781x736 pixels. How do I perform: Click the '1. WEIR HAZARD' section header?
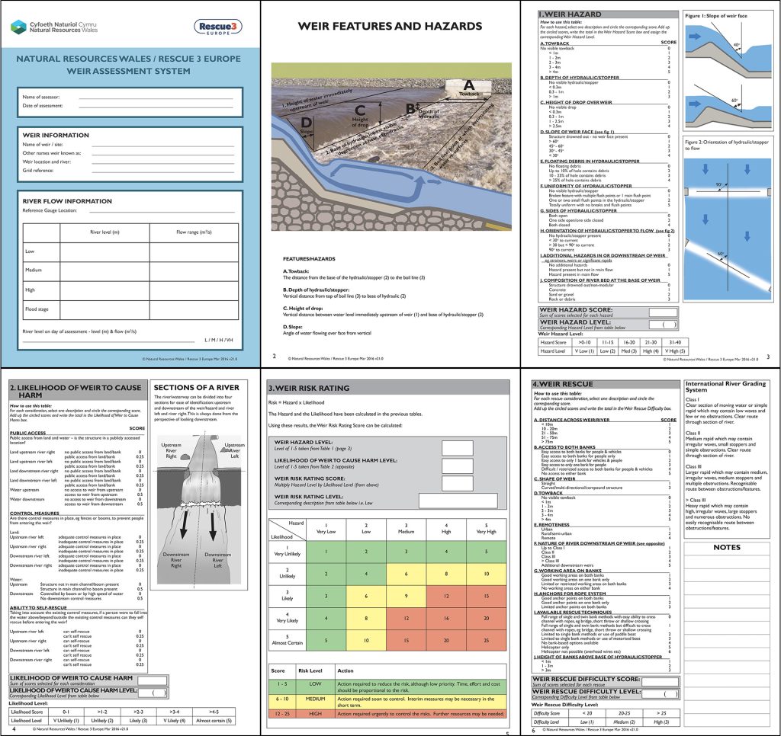coord(608,14)
